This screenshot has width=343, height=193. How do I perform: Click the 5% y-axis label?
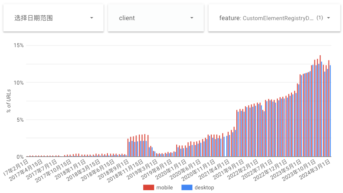pyautogui.click(x=20, y=120)
